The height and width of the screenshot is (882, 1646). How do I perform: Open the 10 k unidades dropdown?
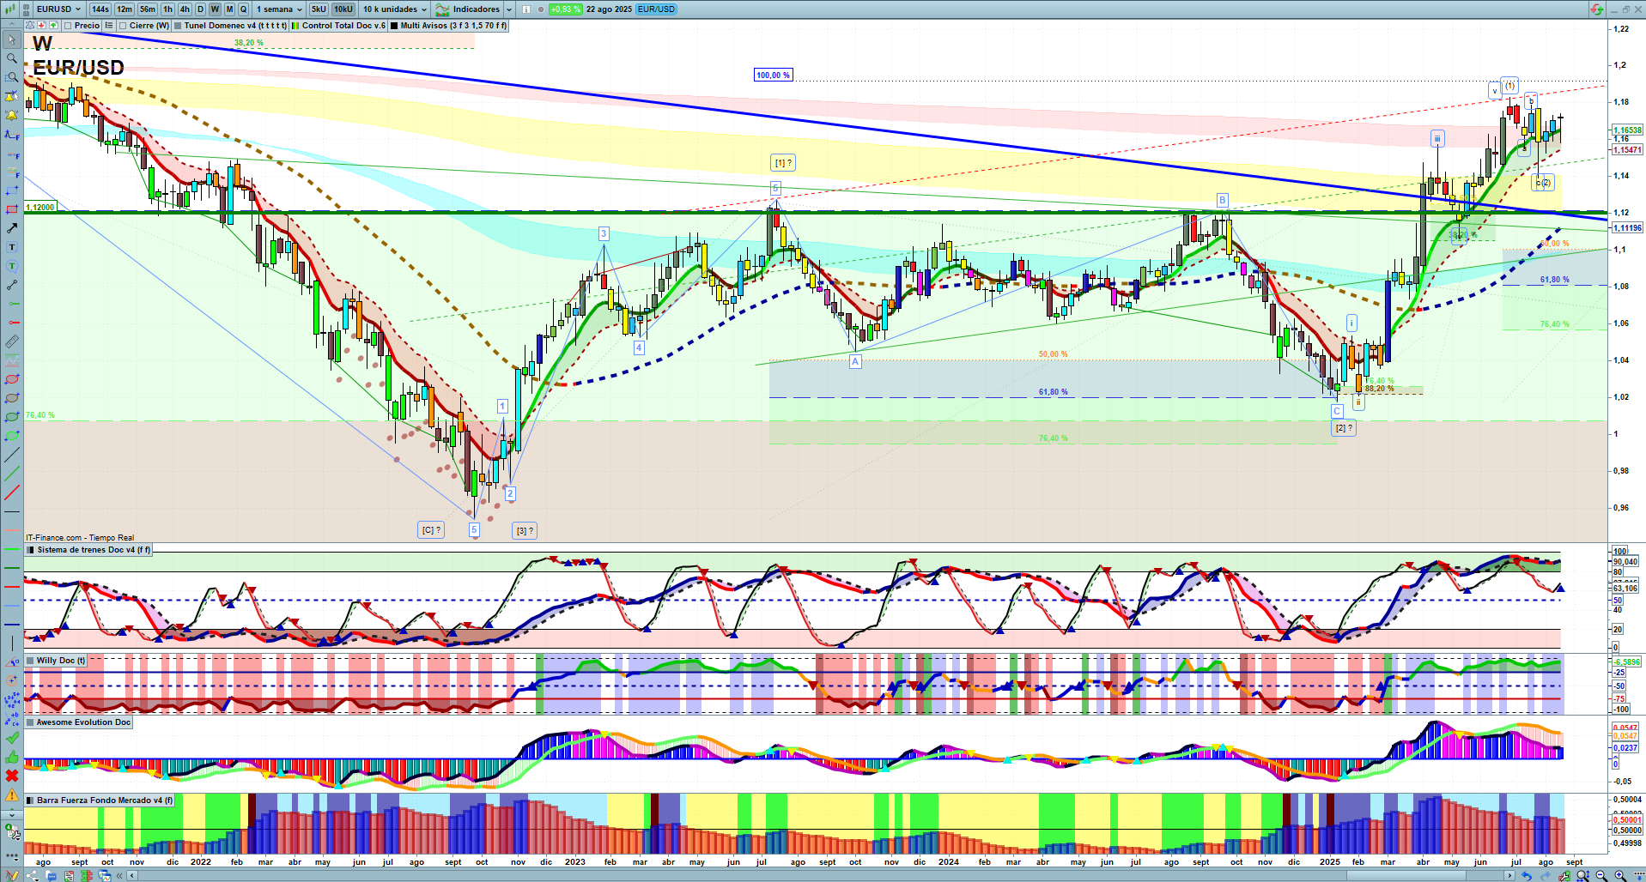[394, 9]
